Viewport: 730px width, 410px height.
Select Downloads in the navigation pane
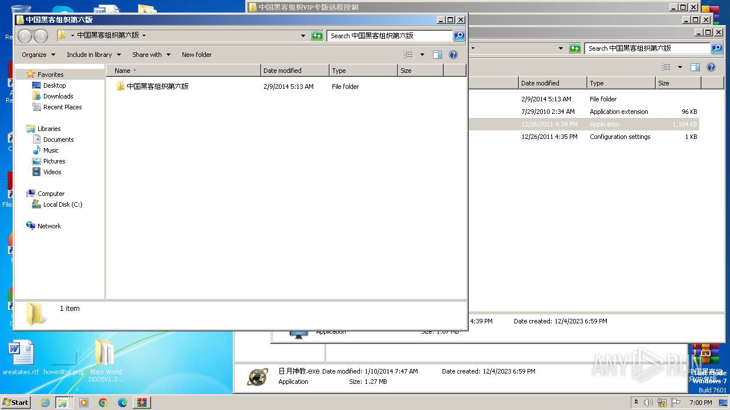[x=58, y=96]
